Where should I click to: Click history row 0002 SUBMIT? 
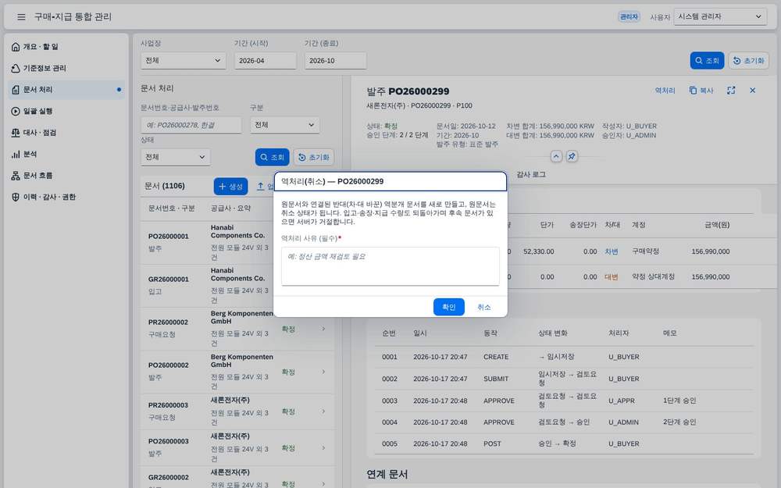point(564,379)
